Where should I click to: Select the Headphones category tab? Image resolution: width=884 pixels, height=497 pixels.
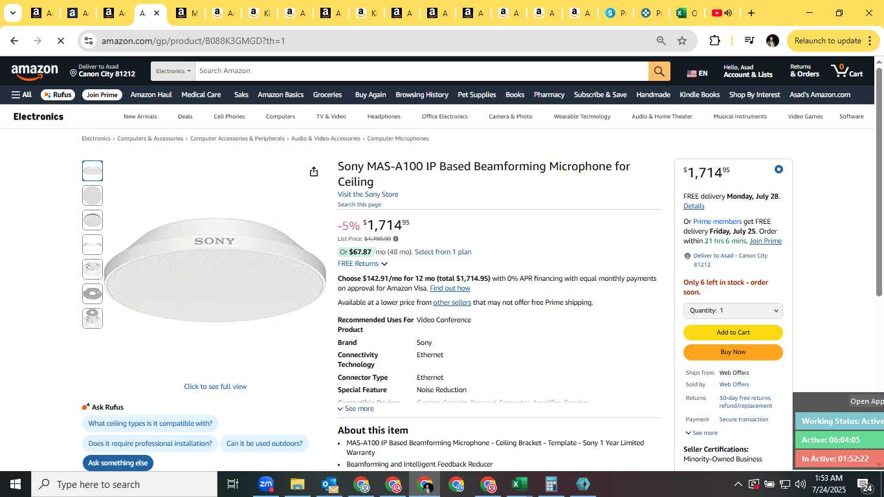[x=384, y=116]
